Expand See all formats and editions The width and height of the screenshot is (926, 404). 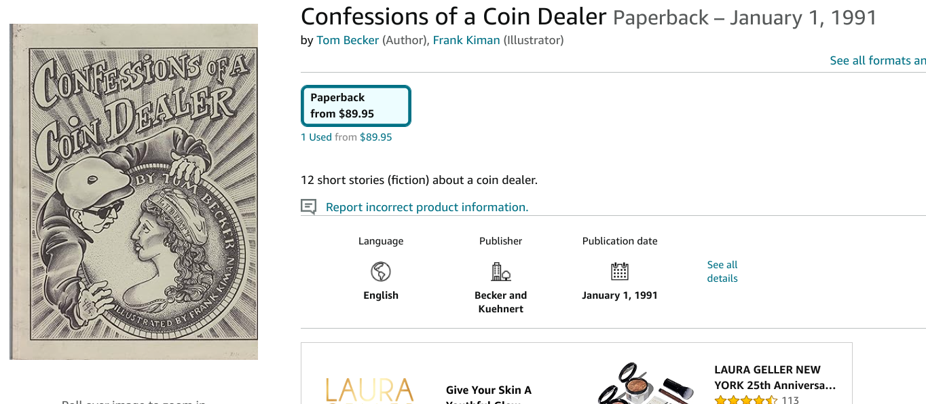[x=877, y=60]
